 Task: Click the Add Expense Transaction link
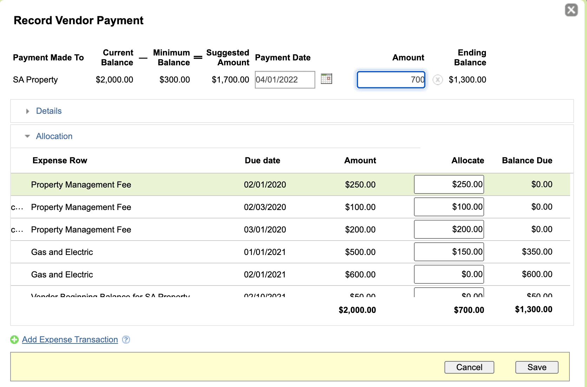tap(70, 340)
